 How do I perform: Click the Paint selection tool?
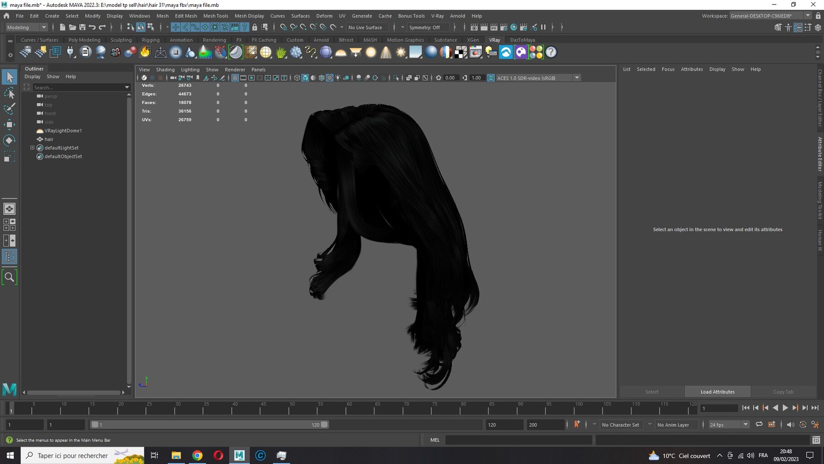tap(9, 109)
